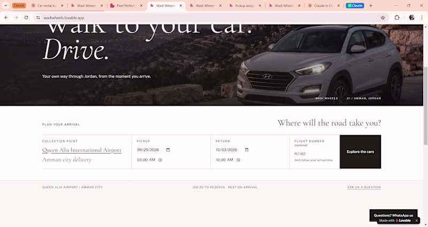Click 'JOD 20 to reserve · rest on arrival' text
The height and width of the screenshot is (227, 428).
coord(225,187)
